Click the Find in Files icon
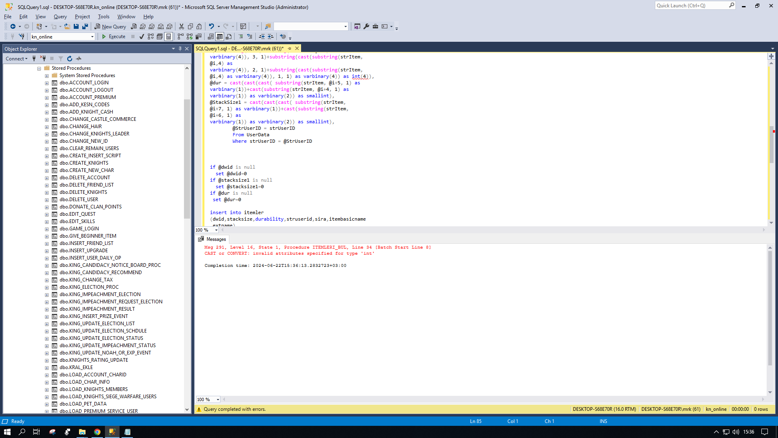Image resolution: width=778 pixels, height=438 pixels. pyautogui.click(x=268, y=26)
